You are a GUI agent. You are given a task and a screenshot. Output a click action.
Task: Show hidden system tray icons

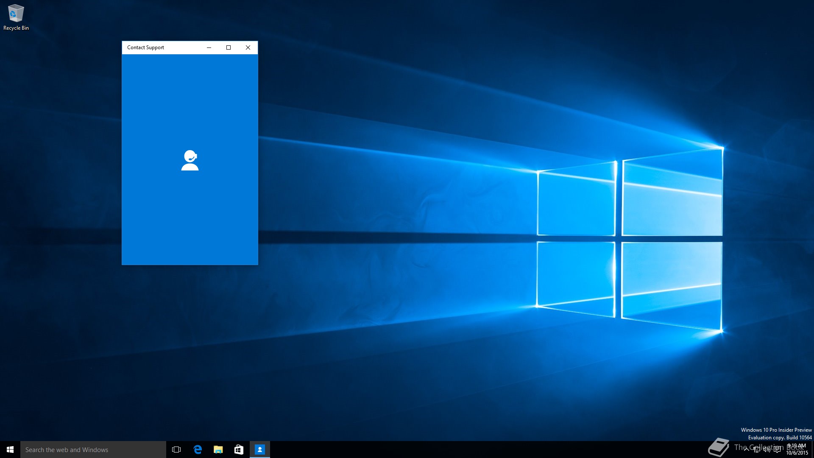(746, 450)
